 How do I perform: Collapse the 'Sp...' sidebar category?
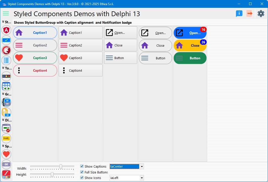pos(3,146)
